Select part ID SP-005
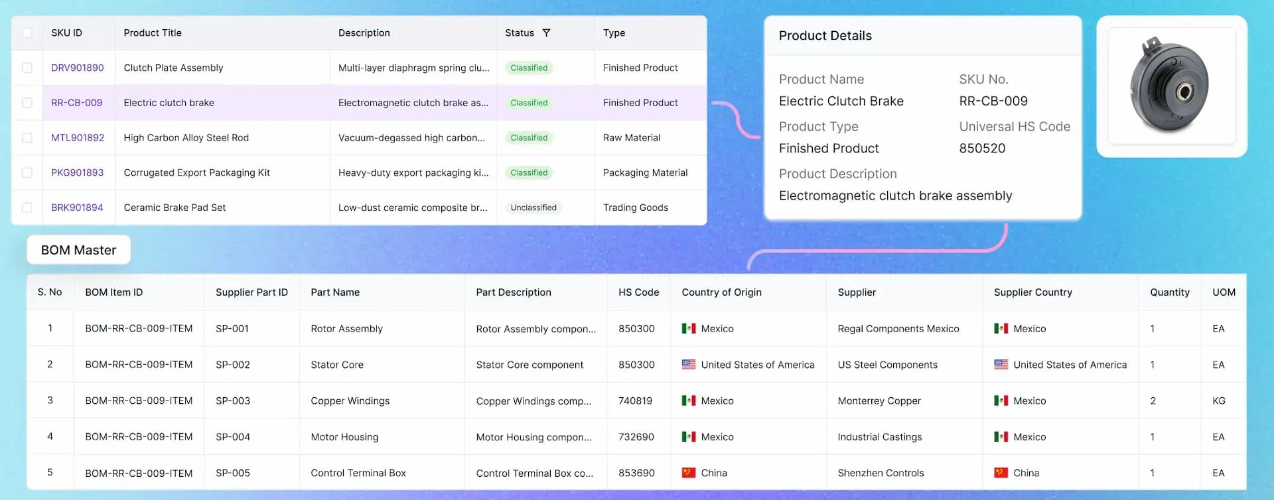Image resolution: width=1274 pixels, height=500 pixels. tap(233, 473)
